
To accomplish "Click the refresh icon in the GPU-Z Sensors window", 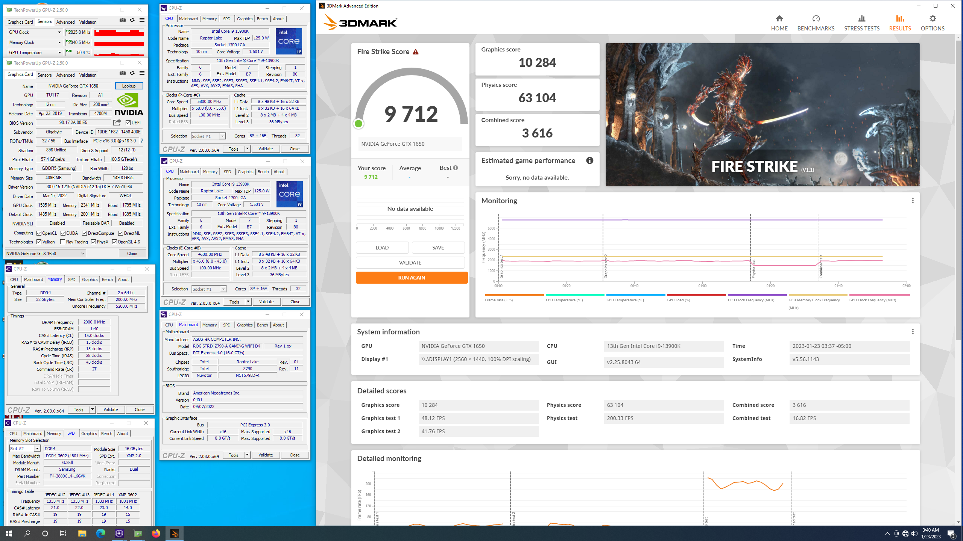I will (132, 20).
